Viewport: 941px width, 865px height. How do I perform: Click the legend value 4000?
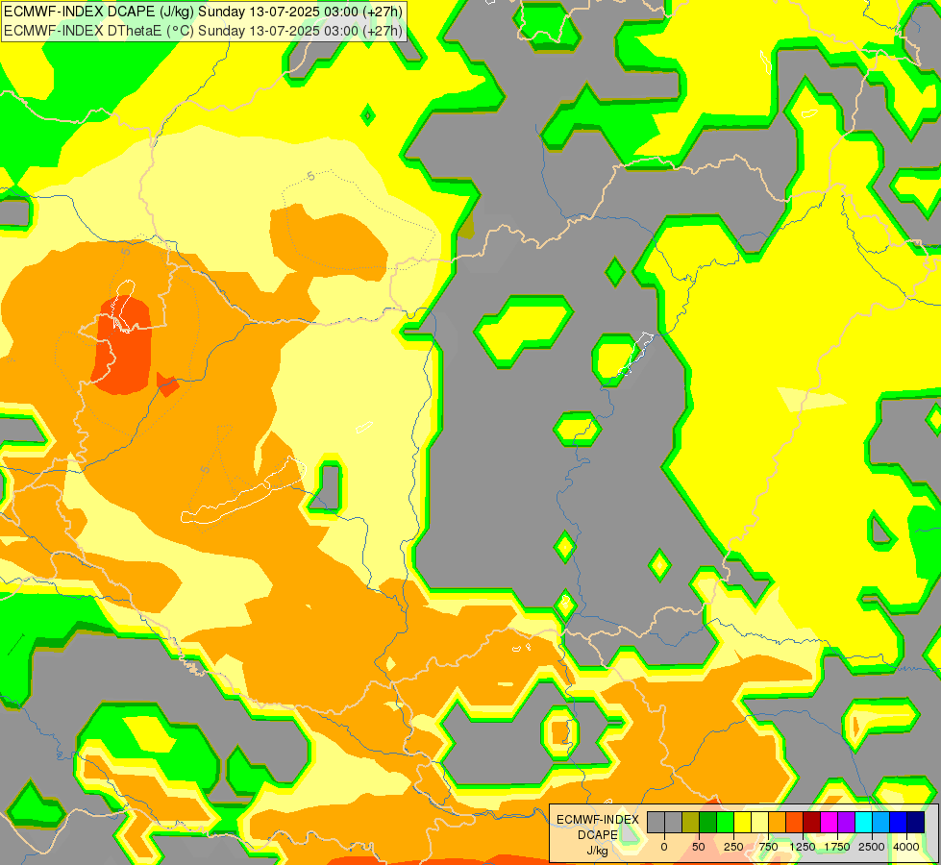906,847
